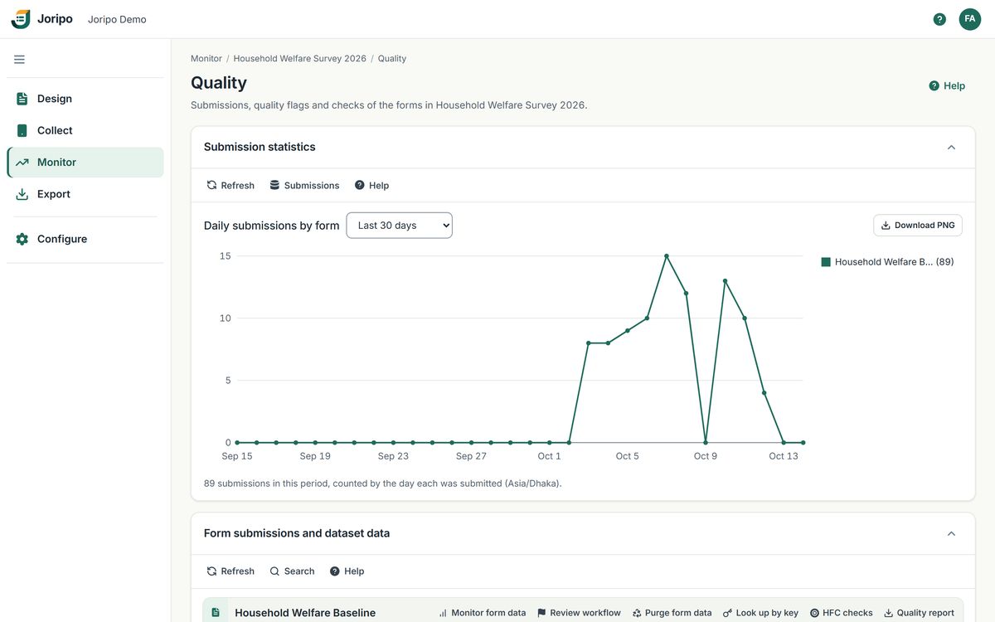This screenshot has width=995, height=622.
Task: Open HFC checks
Action: coord(841,613)
